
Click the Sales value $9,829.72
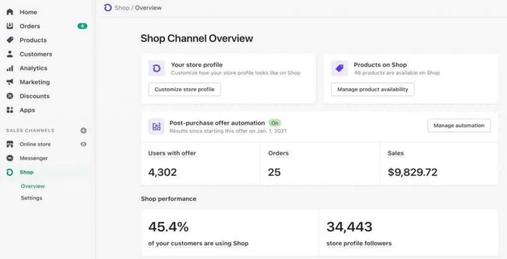(x=412, y=172)
